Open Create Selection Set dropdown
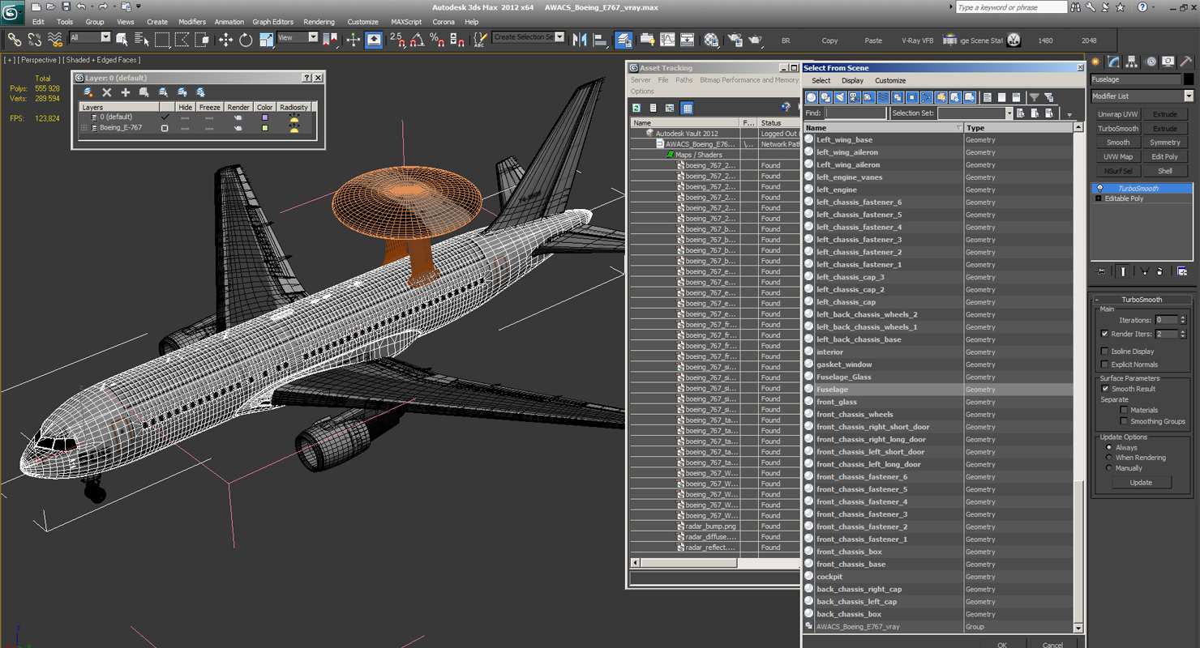Viewport: 1200px width, 648px height. (x=528, y=37)
